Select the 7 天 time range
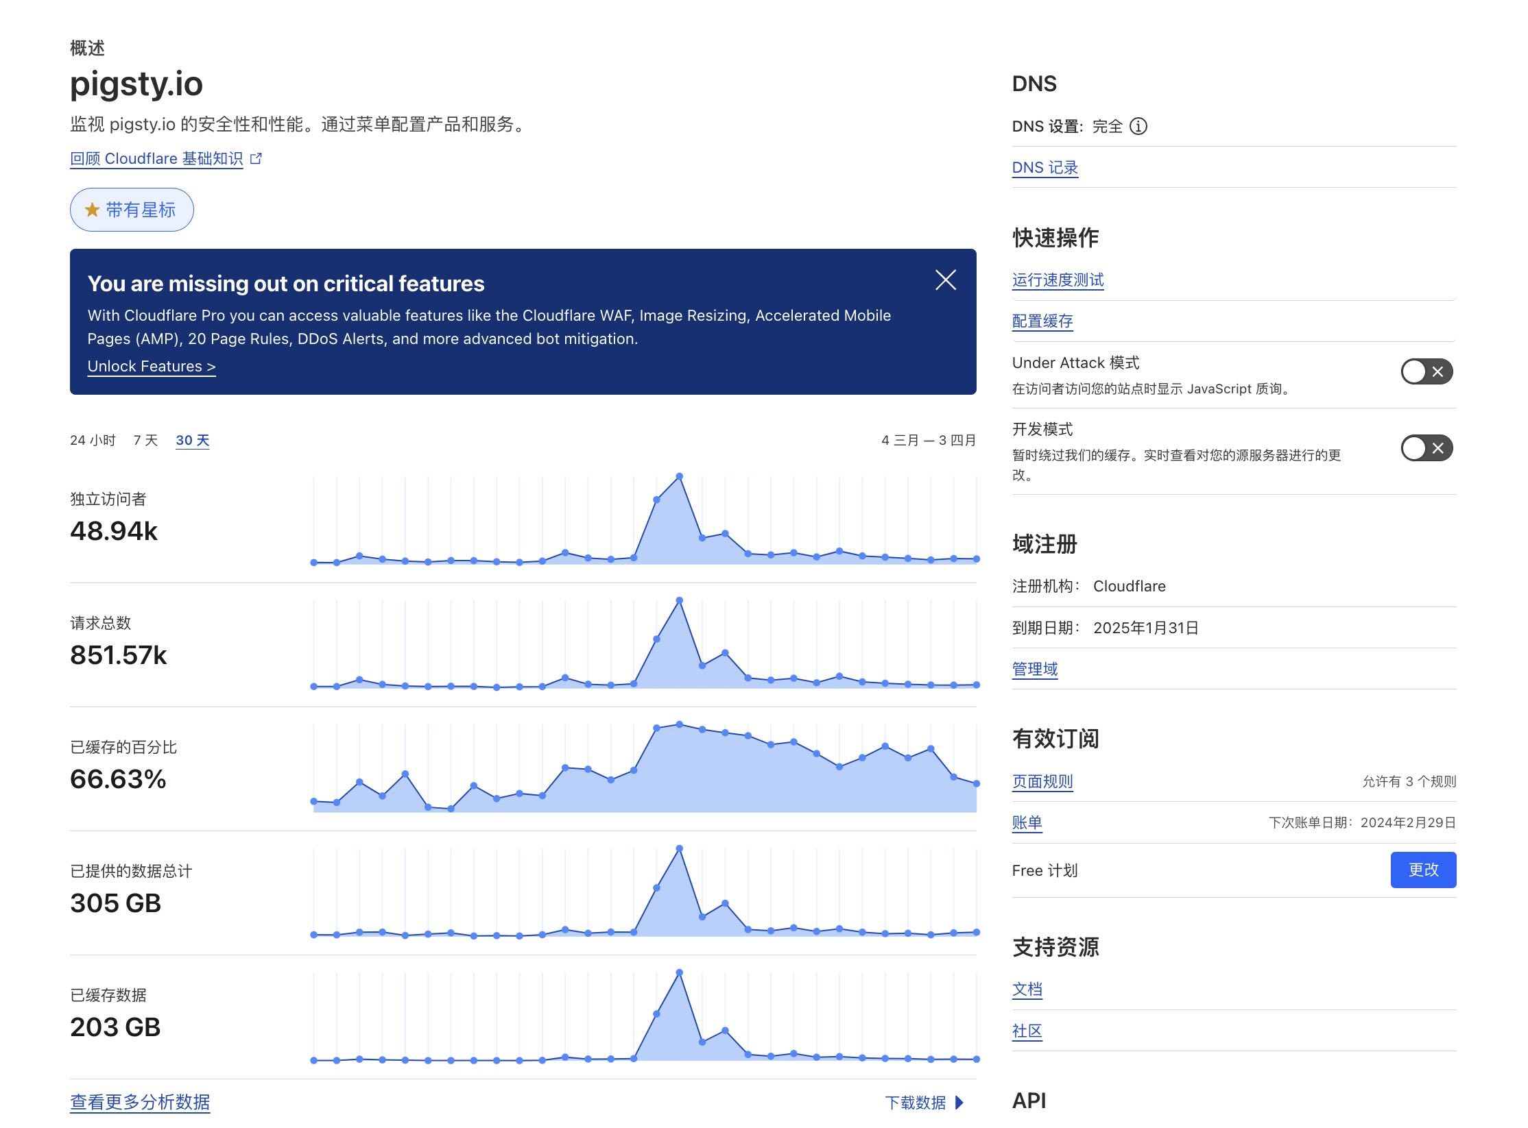This screenshot has height=1128, width=1528. coord(145,440)
